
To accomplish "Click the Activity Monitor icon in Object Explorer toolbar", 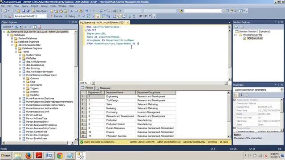I will (x=40, y=27).
